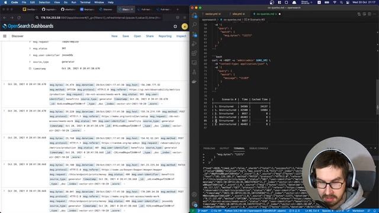Switch to the OUTPUT panel tab

point(224,149)
